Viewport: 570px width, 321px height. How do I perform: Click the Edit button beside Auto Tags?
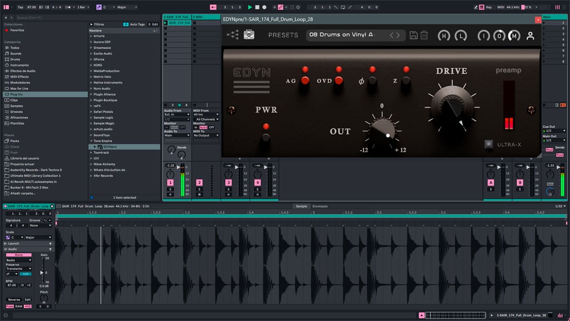(154, 24)
